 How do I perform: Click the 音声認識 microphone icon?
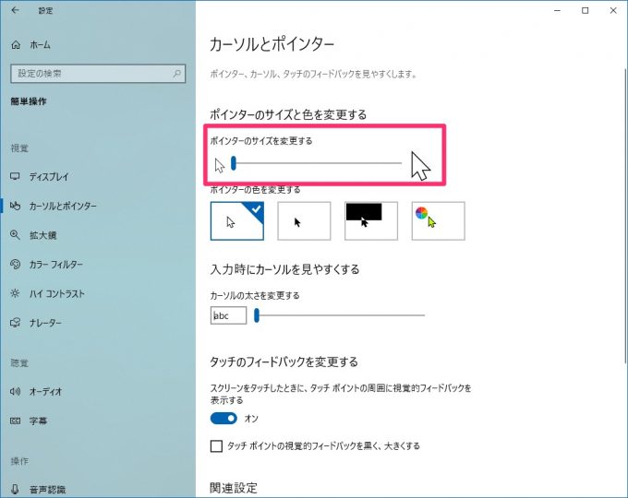(15, 490)
